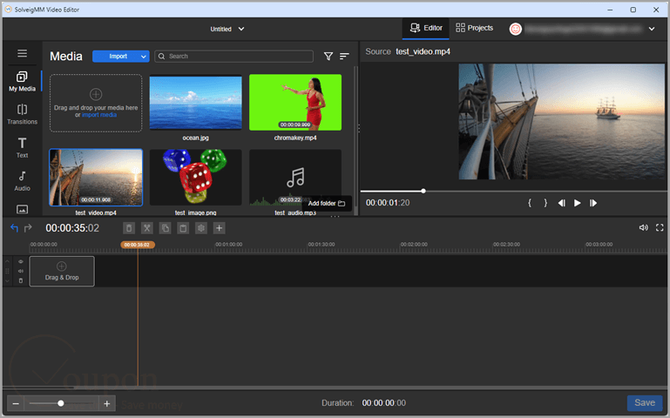The height and width of the screenshot is (418, 670).
Task: Click the timeline ruler at 00:01:00:00
Action: [x=228, y=245]
